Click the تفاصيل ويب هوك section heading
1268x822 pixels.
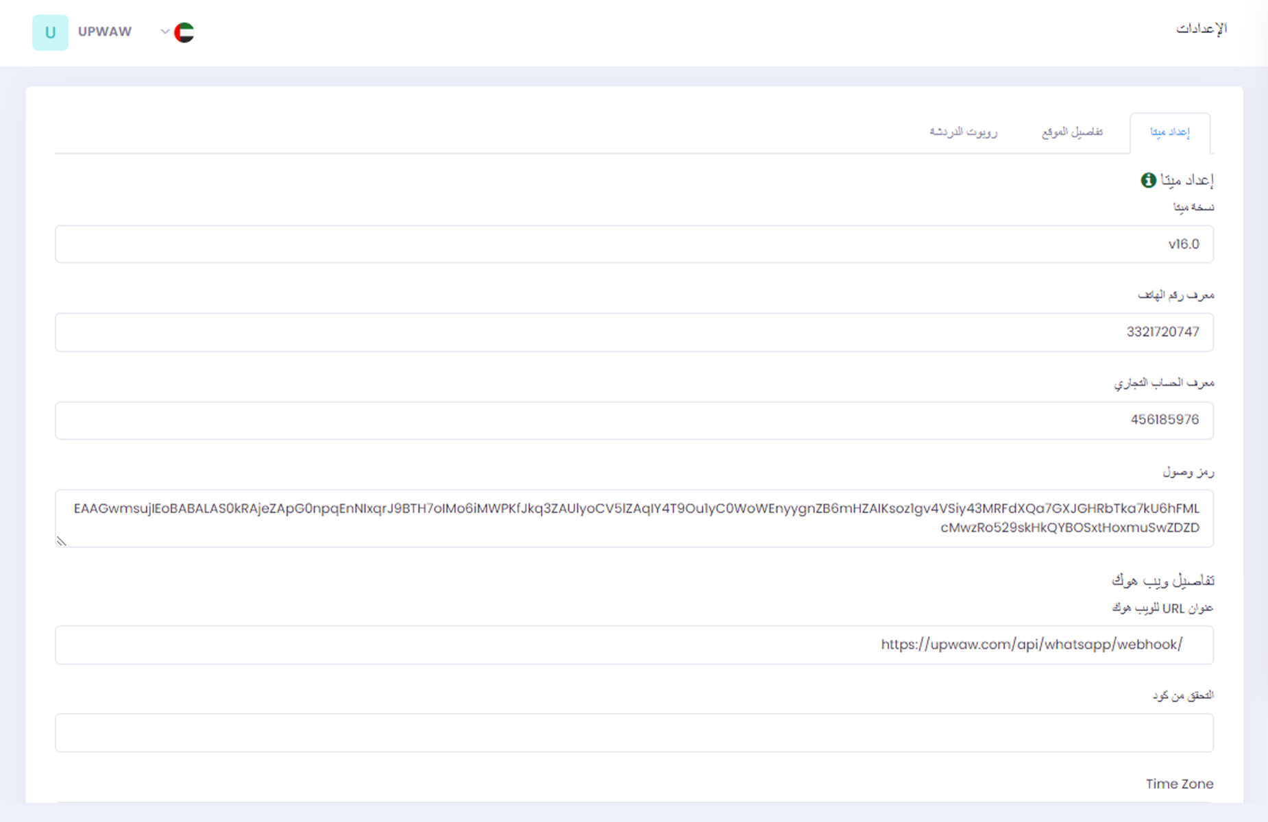[1162, 581]
